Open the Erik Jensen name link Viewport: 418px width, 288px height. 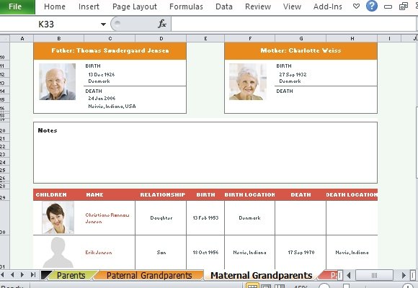click(98, 252)
